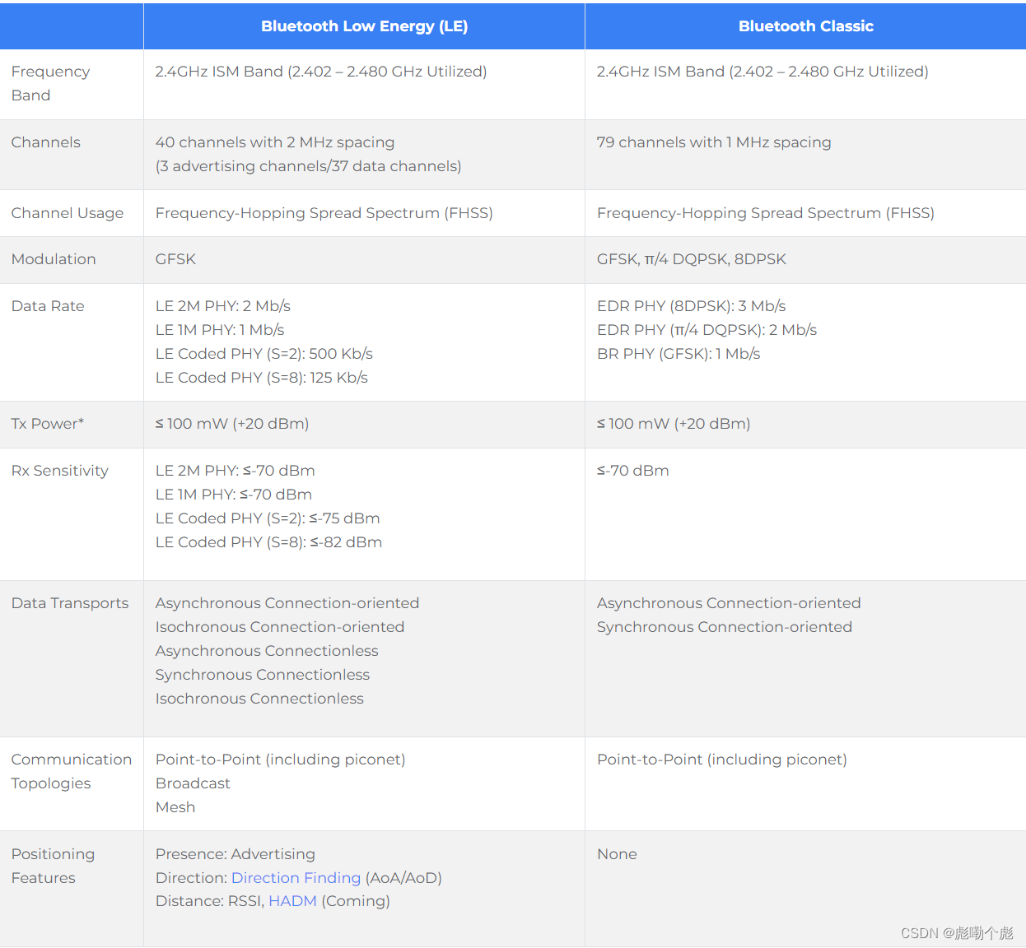Select 'Presence: Advertising' line

point(236,854)
